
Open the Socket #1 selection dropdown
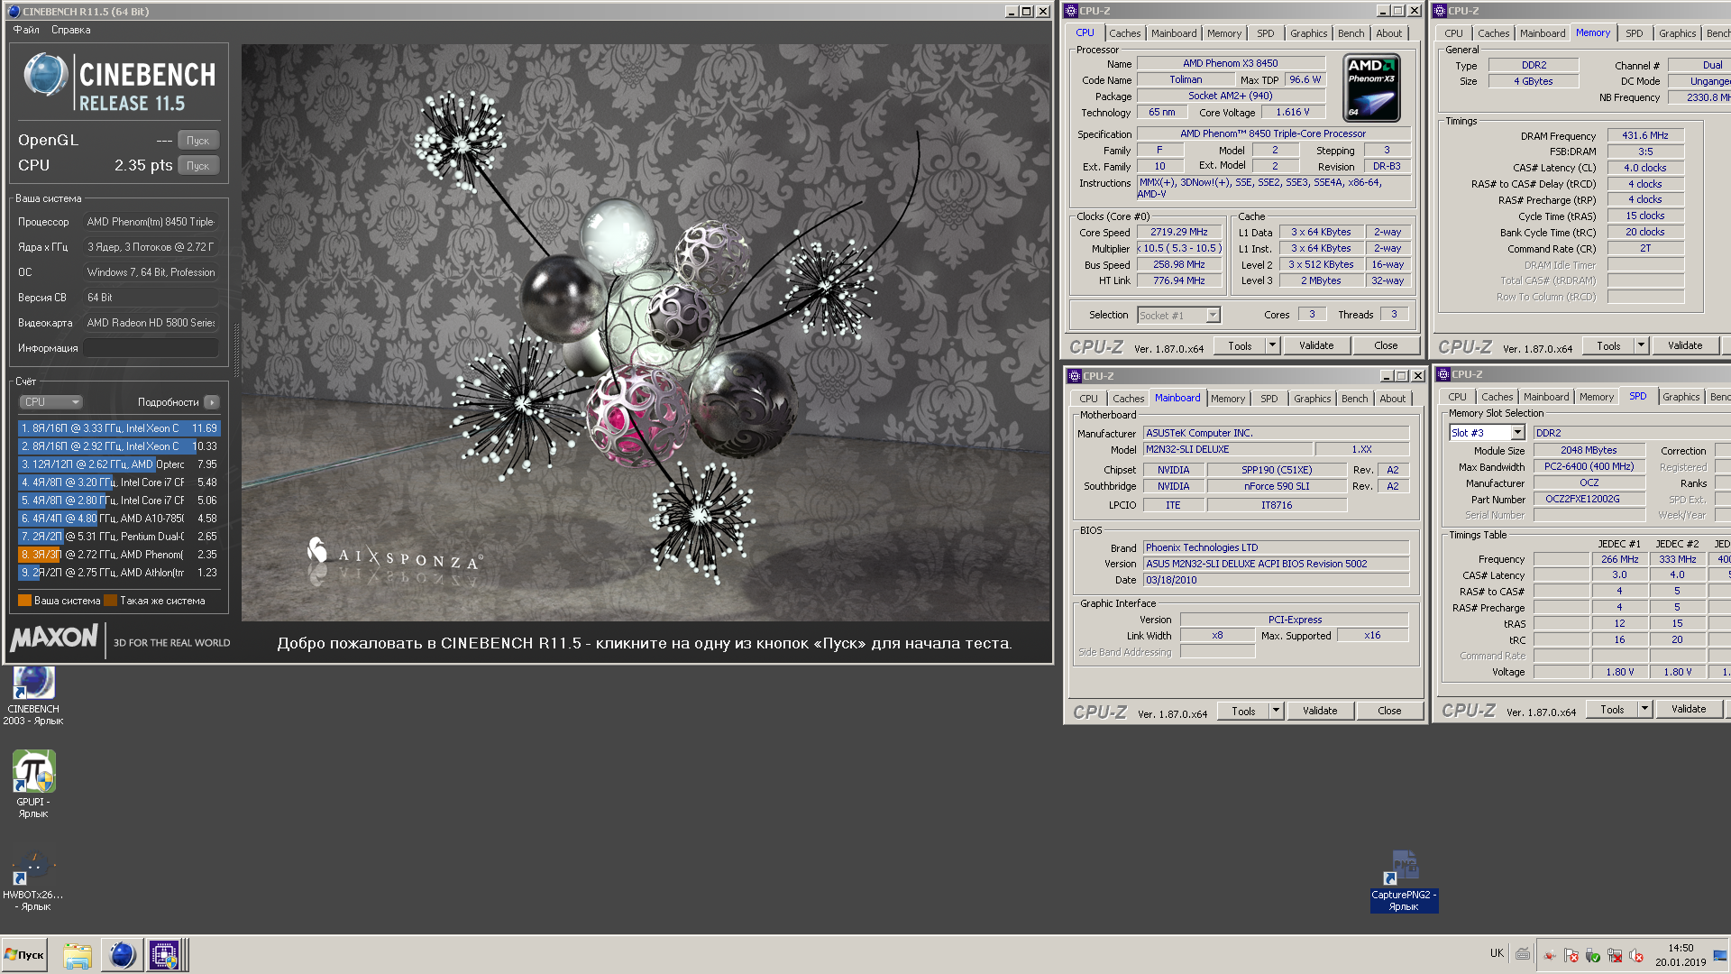tap(1178, 315)
